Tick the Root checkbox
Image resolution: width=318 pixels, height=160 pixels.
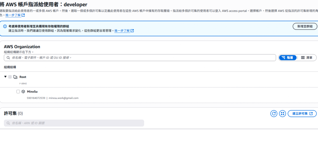click(x=10, y=77)
